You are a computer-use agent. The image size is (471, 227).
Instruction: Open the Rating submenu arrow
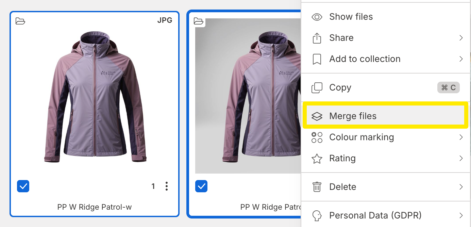[461, 158]
